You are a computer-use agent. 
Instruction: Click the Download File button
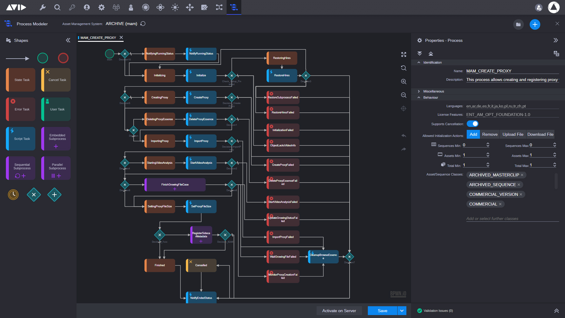[540, 134]
